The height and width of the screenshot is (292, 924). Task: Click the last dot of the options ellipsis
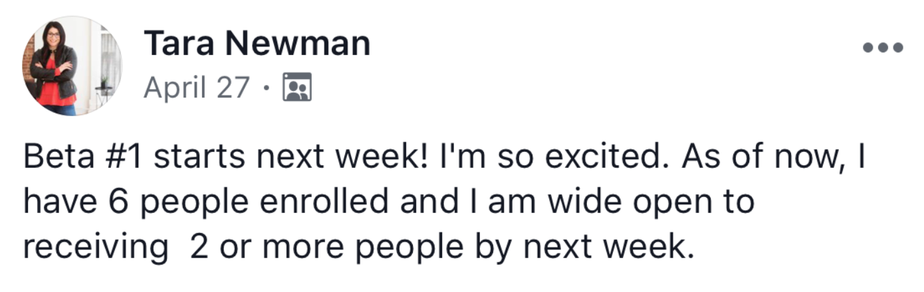click(897, 48)
